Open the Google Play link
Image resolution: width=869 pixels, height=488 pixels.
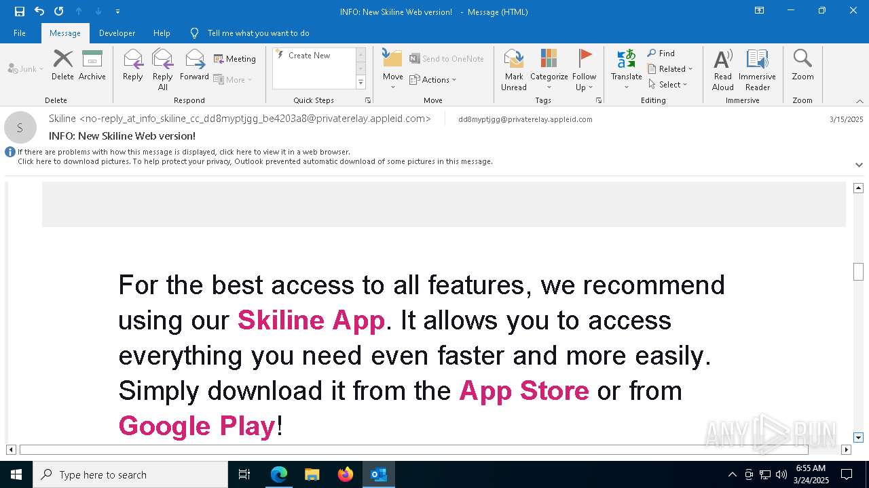[197, 426]
